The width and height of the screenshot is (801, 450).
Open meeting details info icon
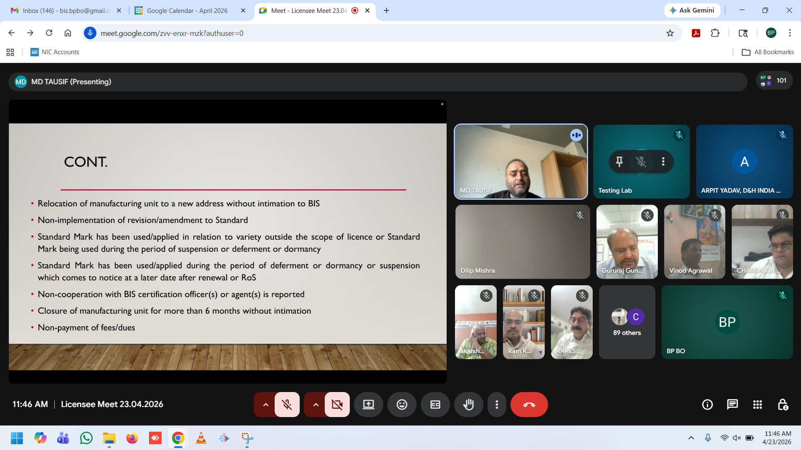point(707,405)
